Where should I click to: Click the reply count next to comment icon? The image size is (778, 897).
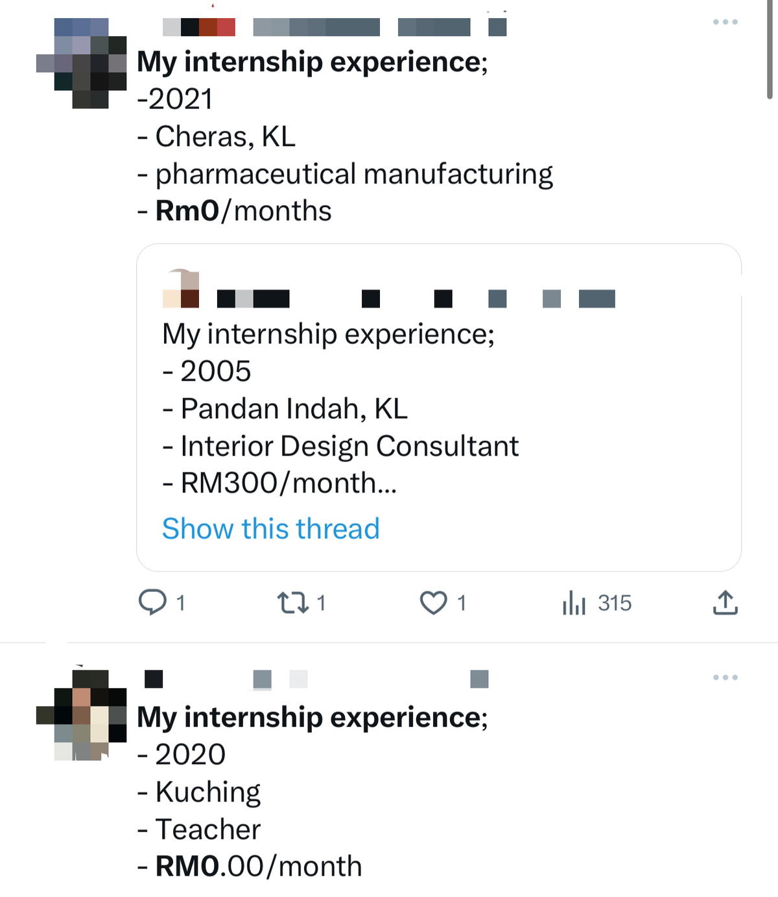(x=181, y=603)
